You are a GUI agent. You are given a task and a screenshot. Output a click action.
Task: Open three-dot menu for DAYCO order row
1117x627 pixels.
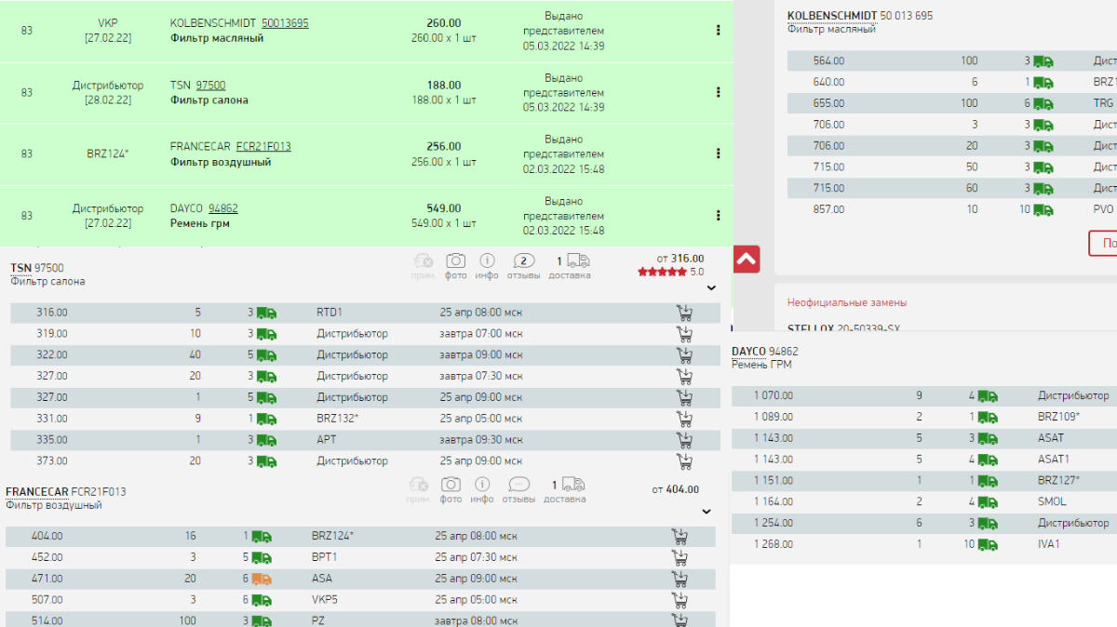(x=718, y=216)
